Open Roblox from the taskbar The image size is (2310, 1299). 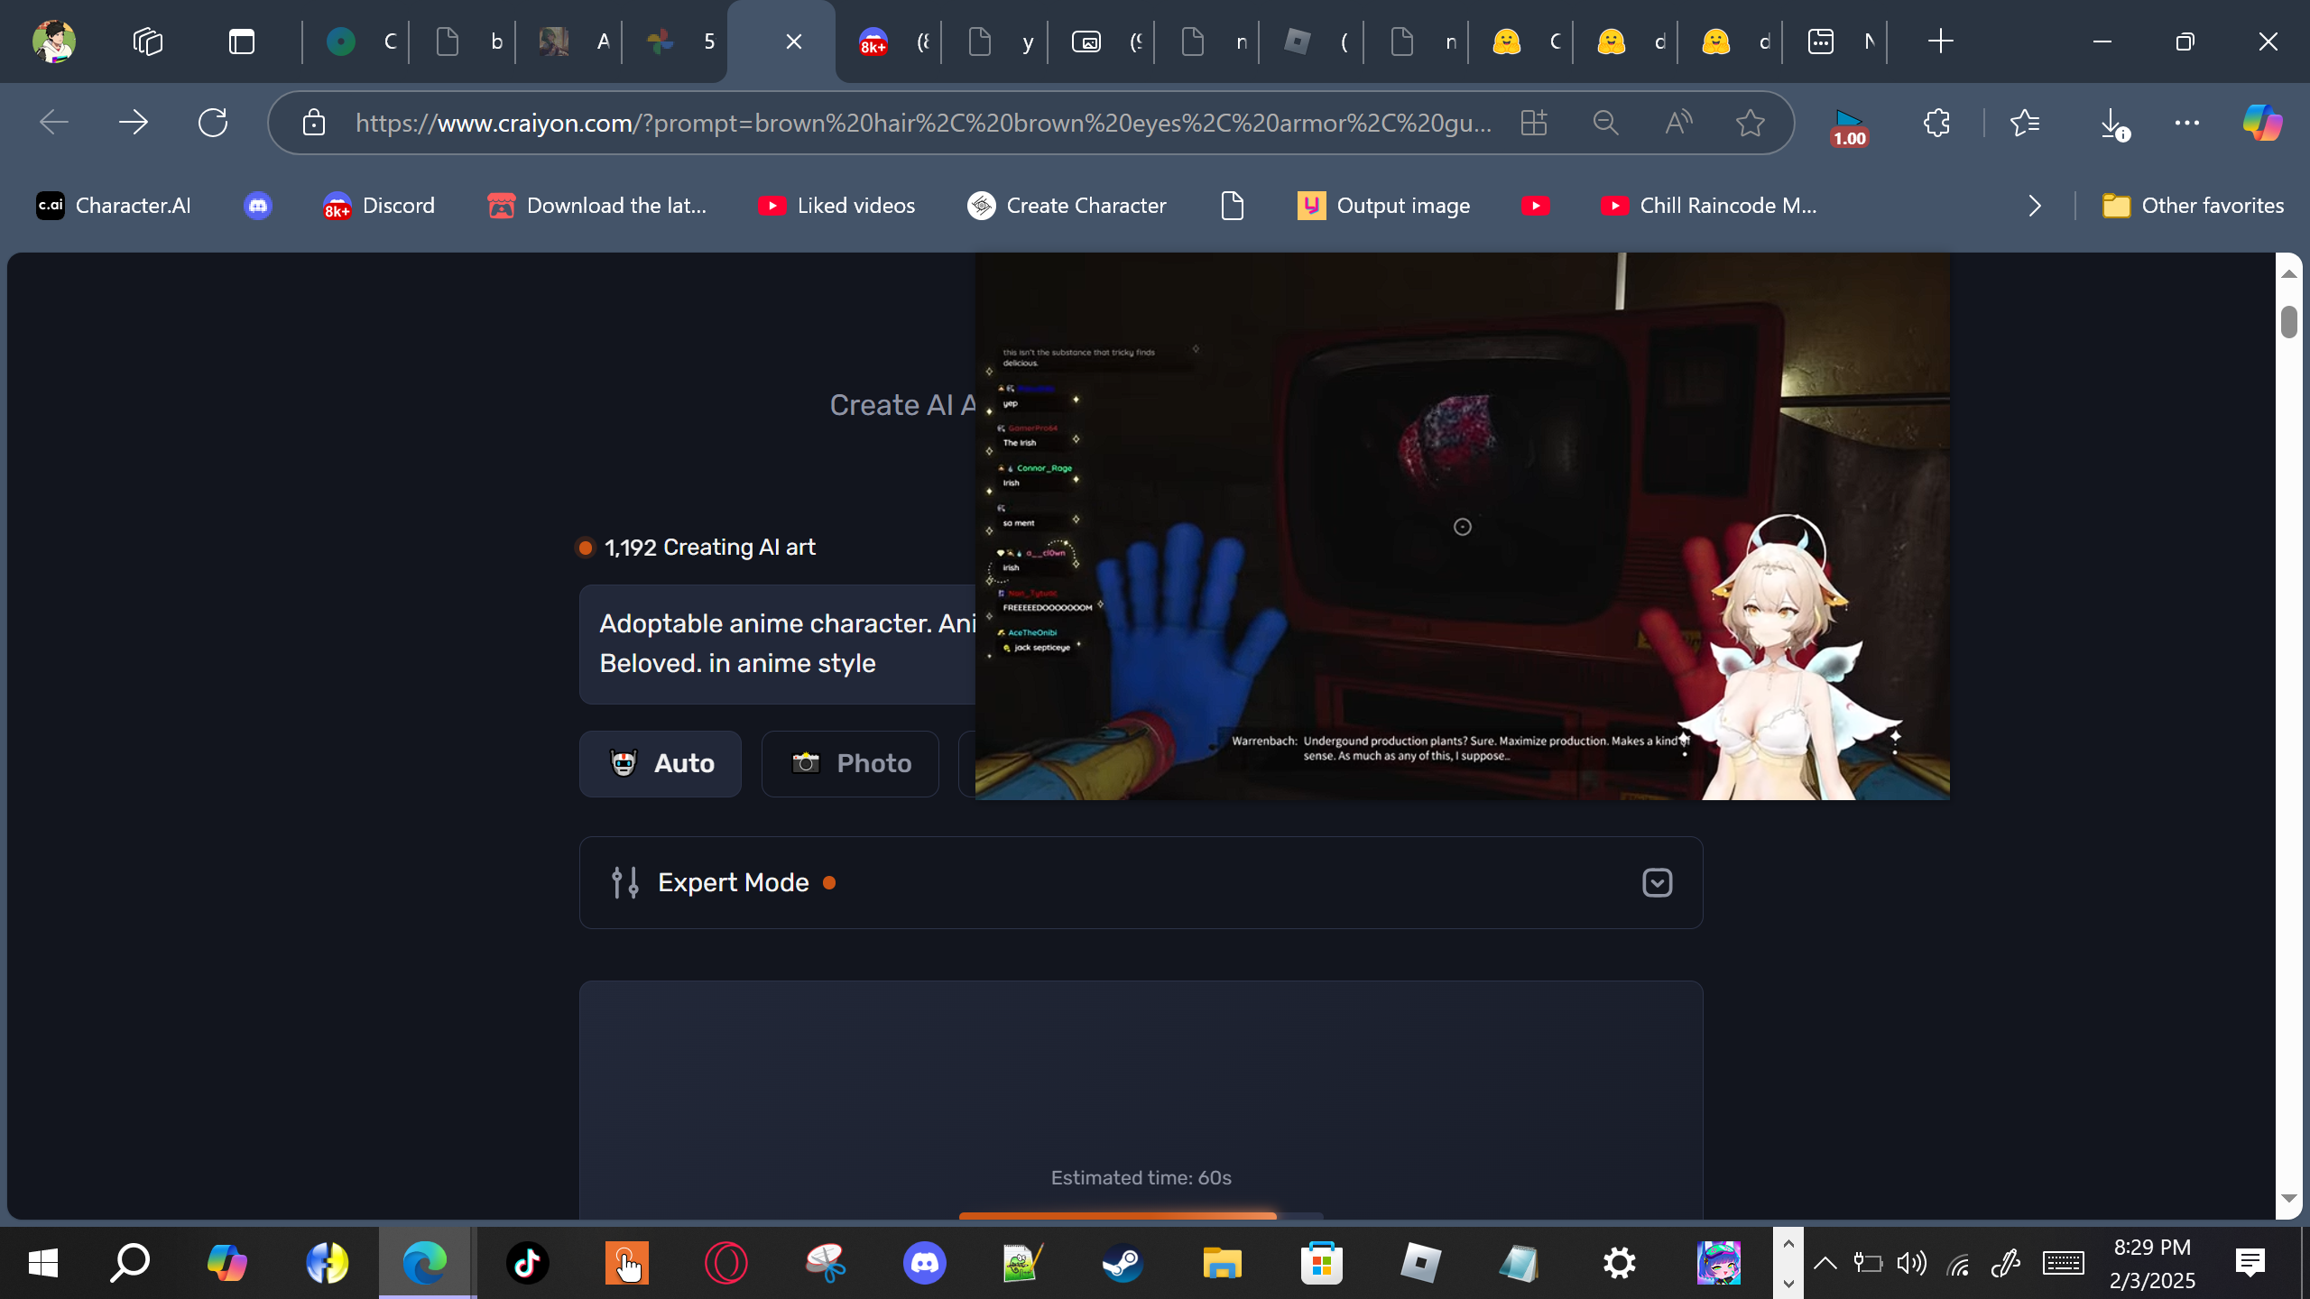coord(1420,1263)
